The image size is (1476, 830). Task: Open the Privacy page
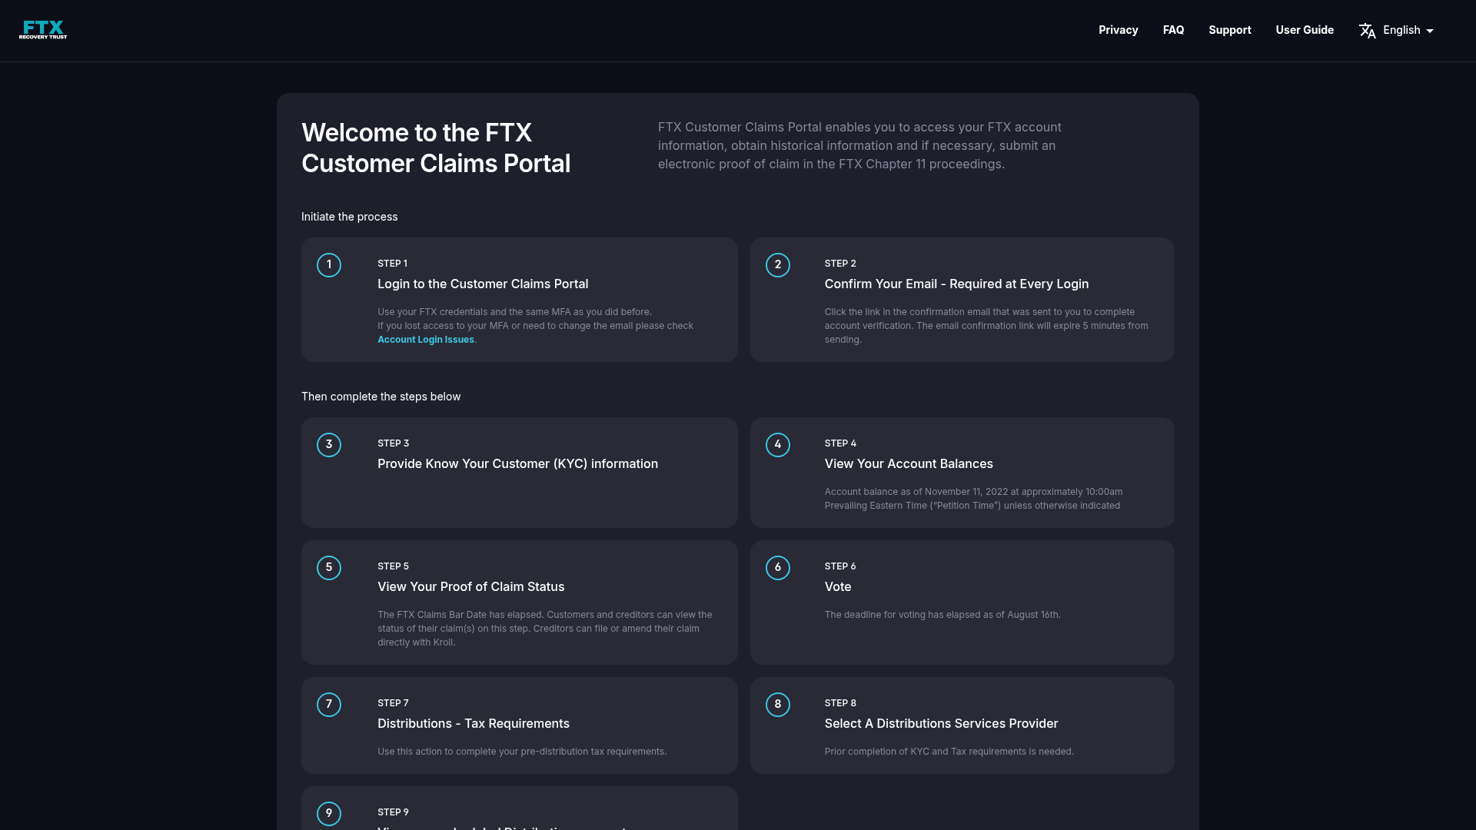(1118, 30)
